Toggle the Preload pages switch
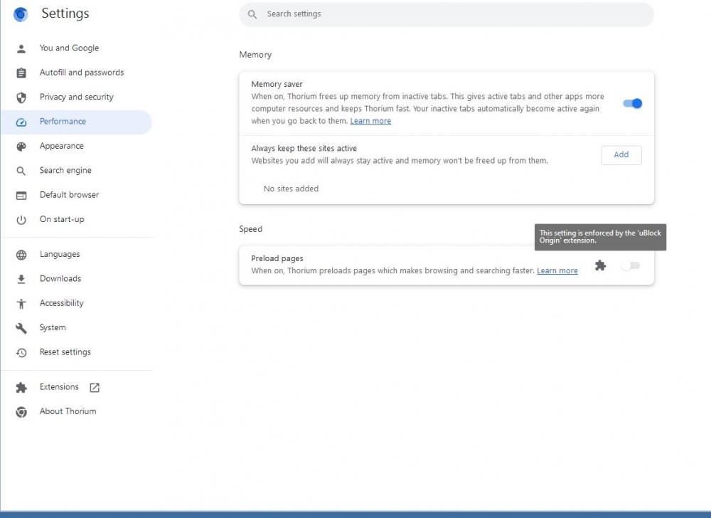The width and height of the screenshot is (711, 518). point(630,265)
